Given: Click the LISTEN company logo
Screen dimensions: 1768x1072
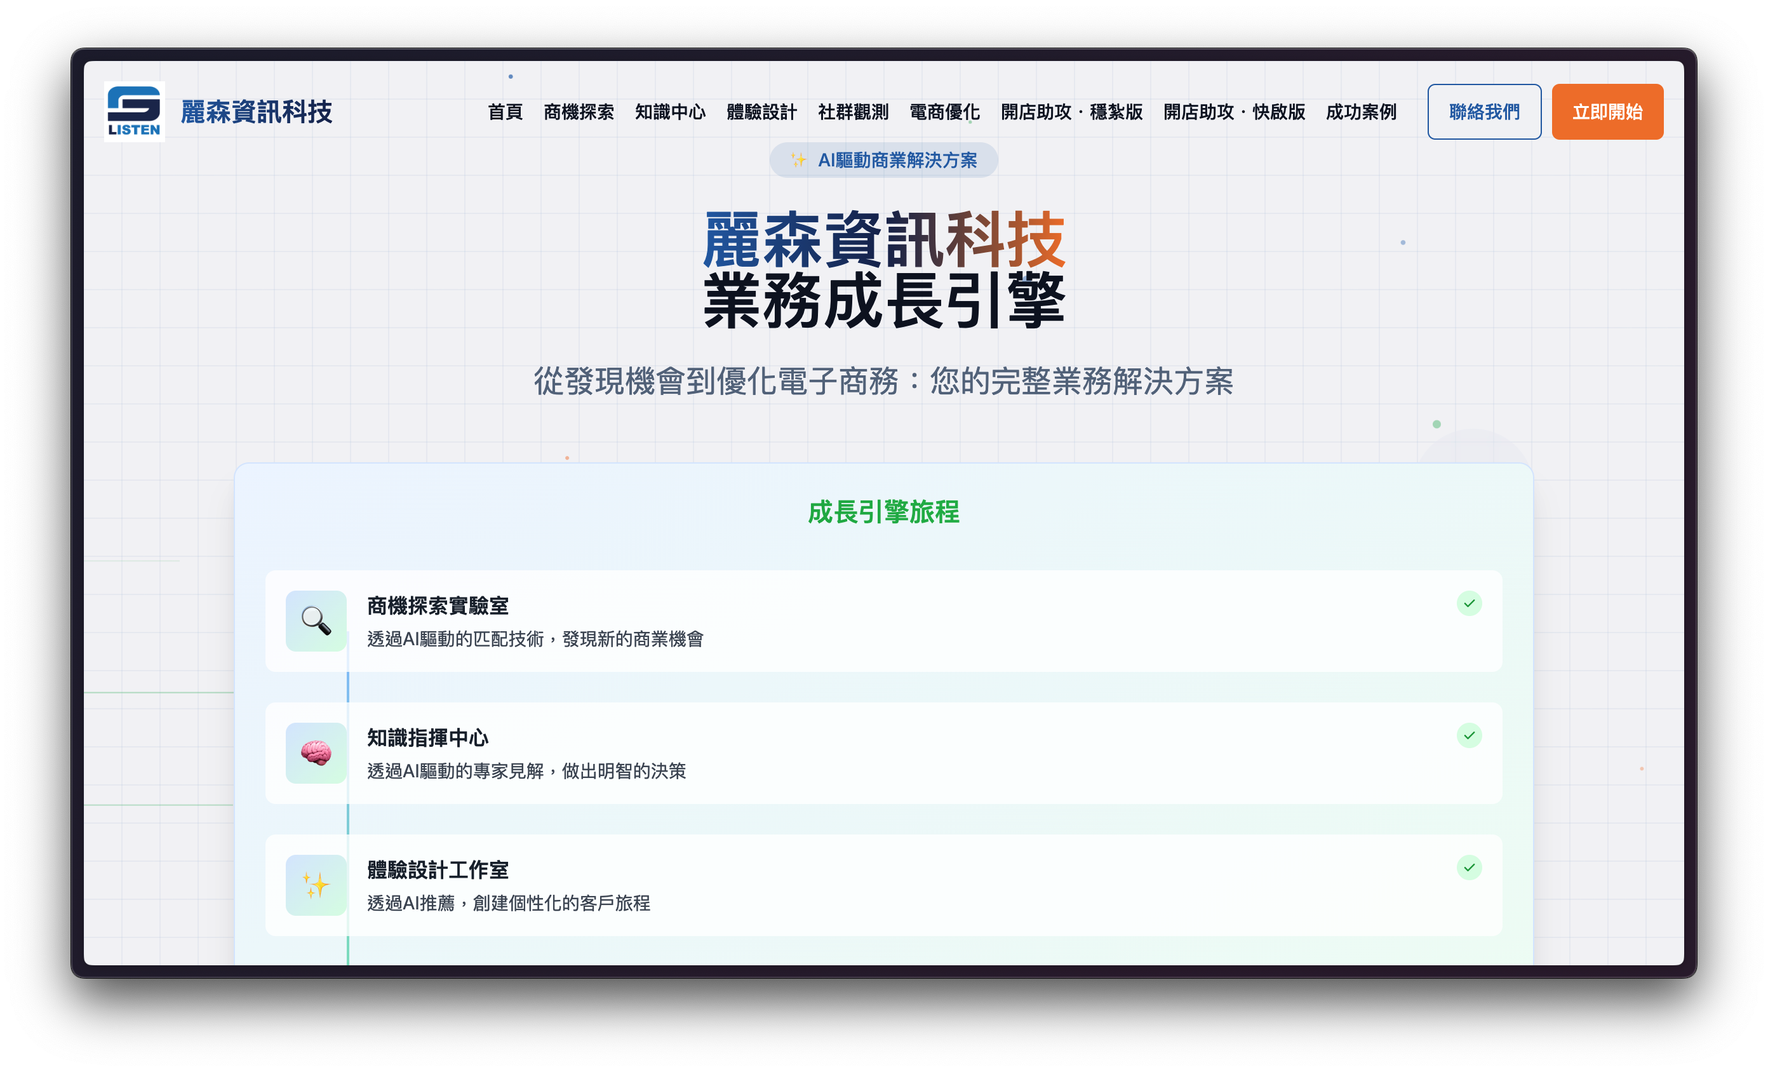Looking at the screenshot, I should click(x=134, y=111).
